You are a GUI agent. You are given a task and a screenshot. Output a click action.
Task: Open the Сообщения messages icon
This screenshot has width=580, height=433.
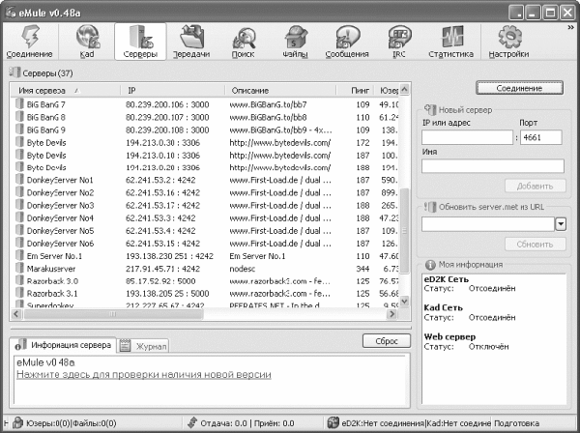(x=347, y=42)
